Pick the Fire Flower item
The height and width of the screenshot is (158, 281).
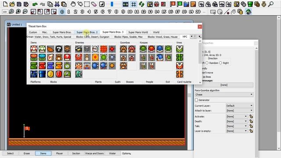[34, 57]
